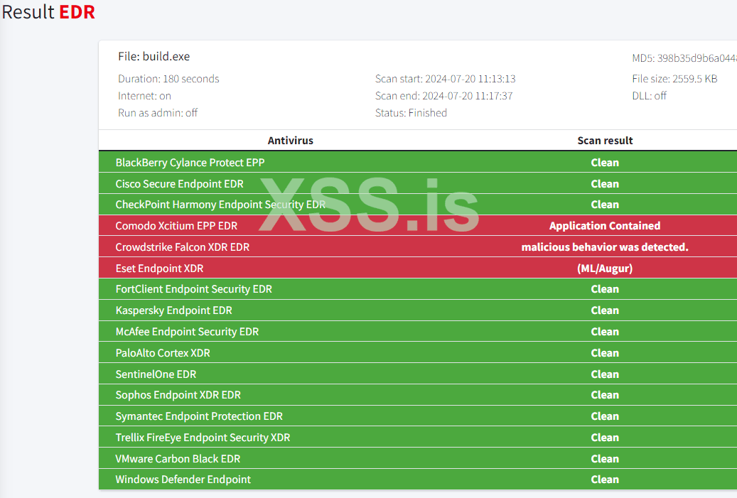Select SentinelOne EDR row name
Screen dimensions: 737x498
click(x=156, y=374)
